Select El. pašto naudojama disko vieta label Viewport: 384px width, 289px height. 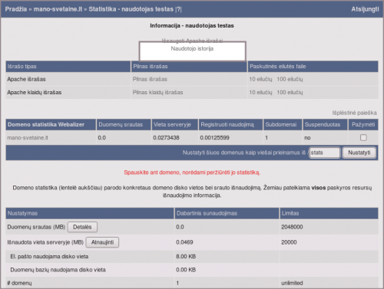(49, 257)
